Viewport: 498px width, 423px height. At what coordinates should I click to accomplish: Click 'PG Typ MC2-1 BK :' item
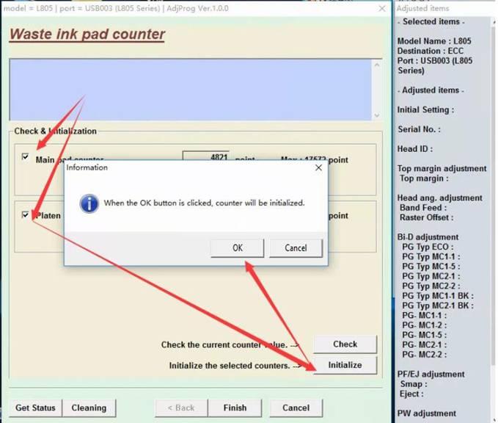pyautogui.click(x=438, y=305)
